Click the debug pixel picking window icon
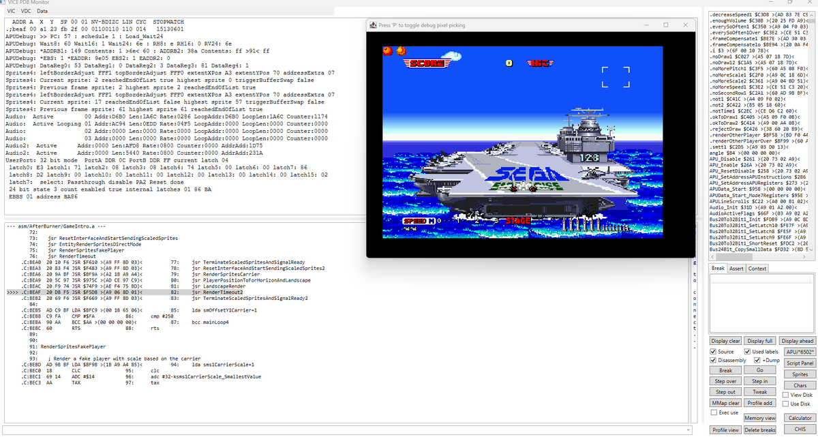The image size is (818, 437). [373, 25]
